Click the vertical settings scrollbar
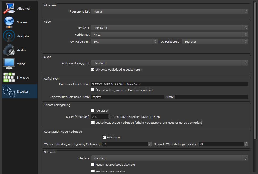The image size is (258, 174). pyautogui.click(x=255, y=71)
